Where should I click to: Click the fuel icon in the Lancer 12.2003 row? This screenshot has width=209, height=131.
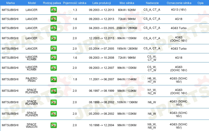tap(53, 38)
